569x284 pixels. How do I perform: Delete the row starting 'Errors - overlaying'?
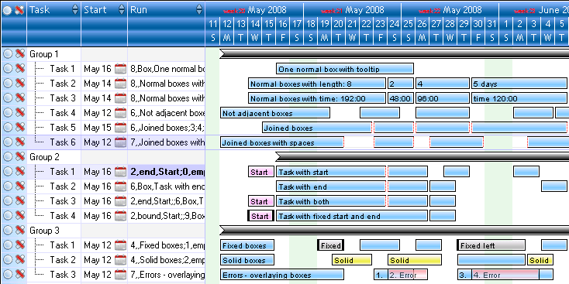coord(20,275)
